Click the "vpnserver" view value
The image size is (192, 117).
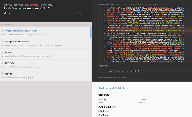pyautogui.click(x=142, y=102)
